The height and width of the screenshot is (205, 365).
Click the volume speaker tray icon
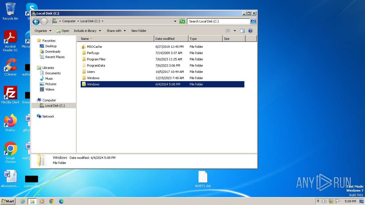click(x=324, y=201)
